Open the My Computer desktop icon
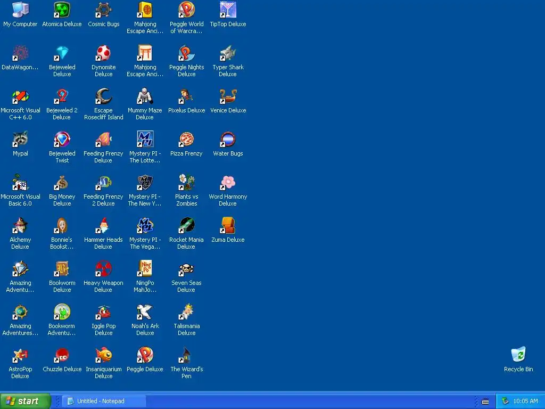 click(20, 10)
